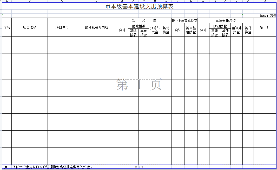Click the 单位：万元 cell
The image size is (277, 170).
point(268,16)
